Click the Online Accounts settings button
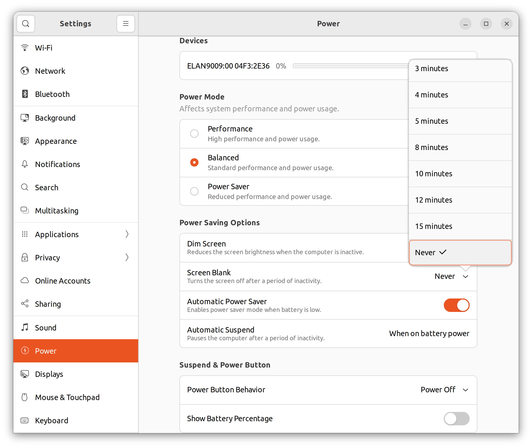 pyautogui.click(x=63, y=281)
